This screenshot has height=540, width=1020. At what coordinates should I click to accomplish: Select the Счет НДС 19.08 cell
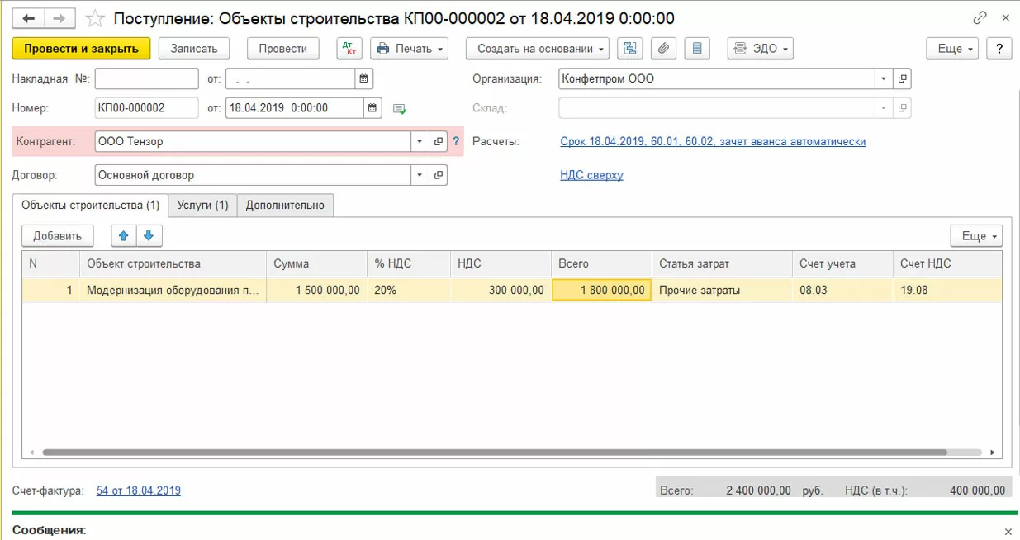947,290
